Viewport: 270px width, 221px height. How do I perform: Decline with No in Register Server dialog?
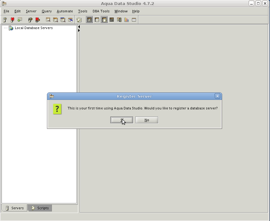(x=147, y=120)
